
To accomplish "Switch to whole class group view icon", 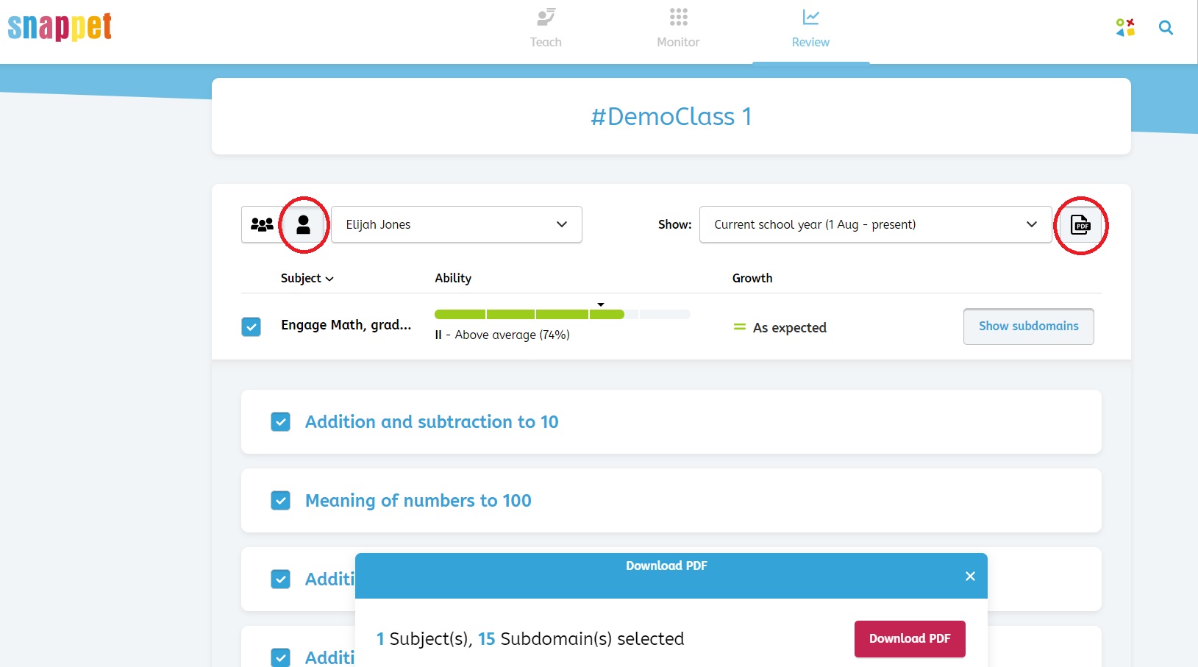I will click(262, 224).
